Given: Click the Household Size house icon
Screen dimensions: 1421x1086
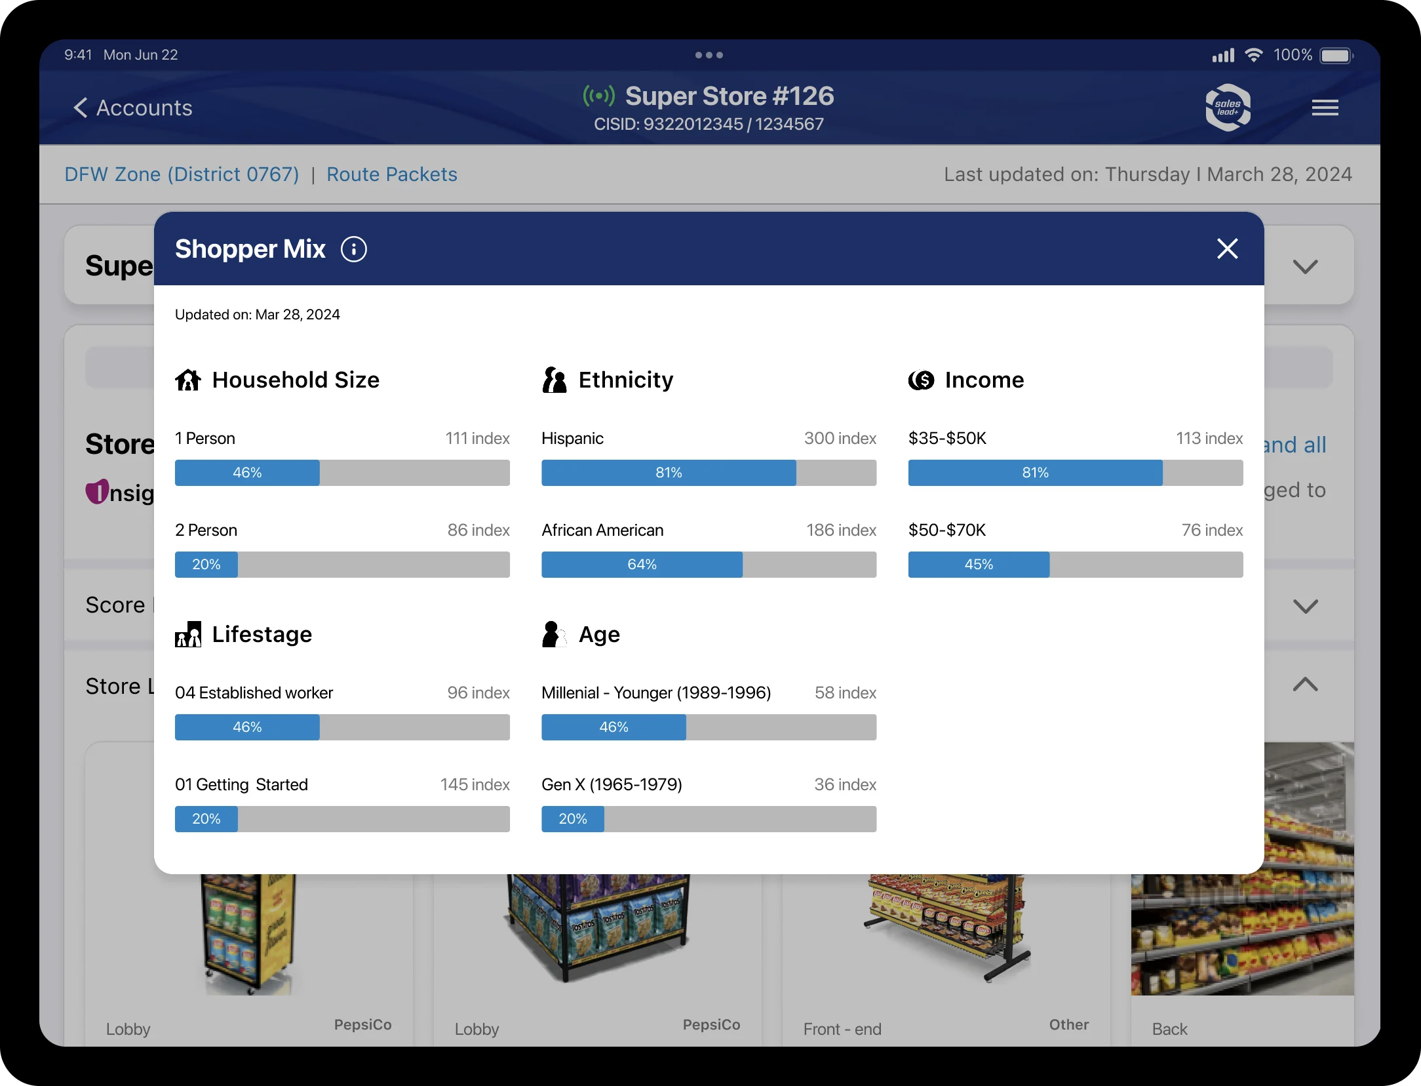Looking at the screenshot, I should pos(188,380).
